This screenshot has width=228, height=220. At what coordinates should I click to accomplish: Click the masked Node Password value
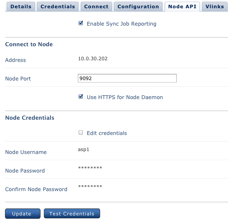coord(90,168)
